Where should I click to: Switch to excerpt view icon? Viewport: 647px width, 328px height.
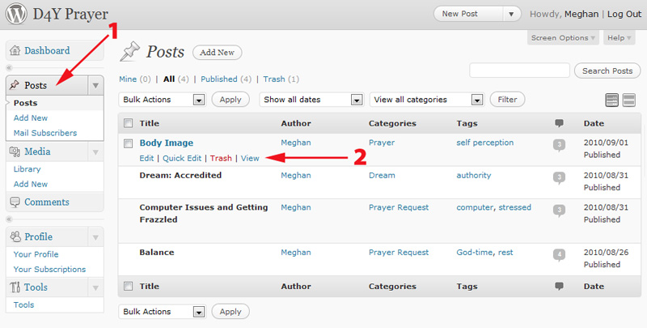(628, 100)
